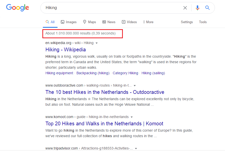Click the www.komoot.com breadcrumb URL
This screenshot has height=152, width=225.
pos(87,117)
